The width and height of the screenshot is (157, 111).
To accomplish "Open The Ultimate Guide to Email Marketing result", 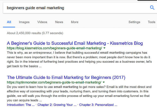I will pos(66,78).
